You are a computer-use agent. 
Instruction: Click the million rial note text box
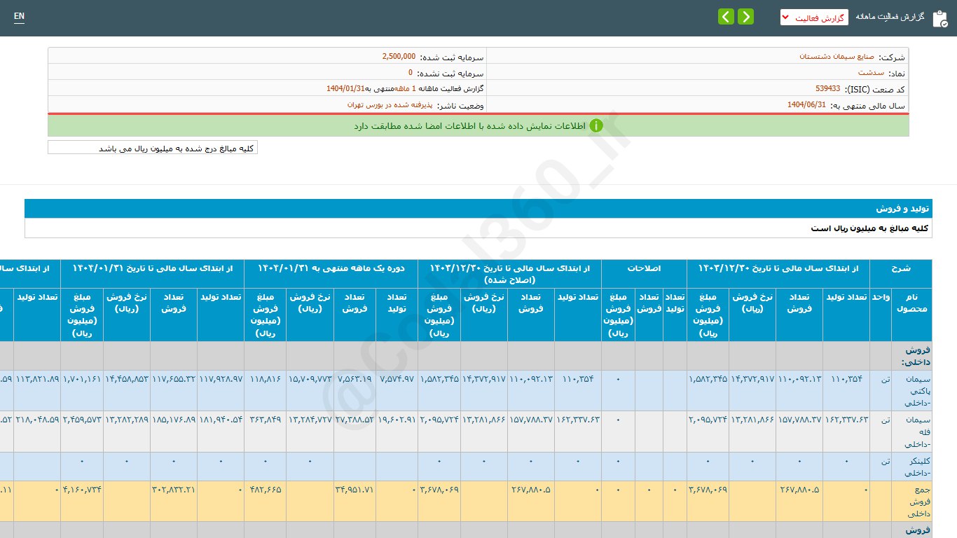tap(153, 148)
